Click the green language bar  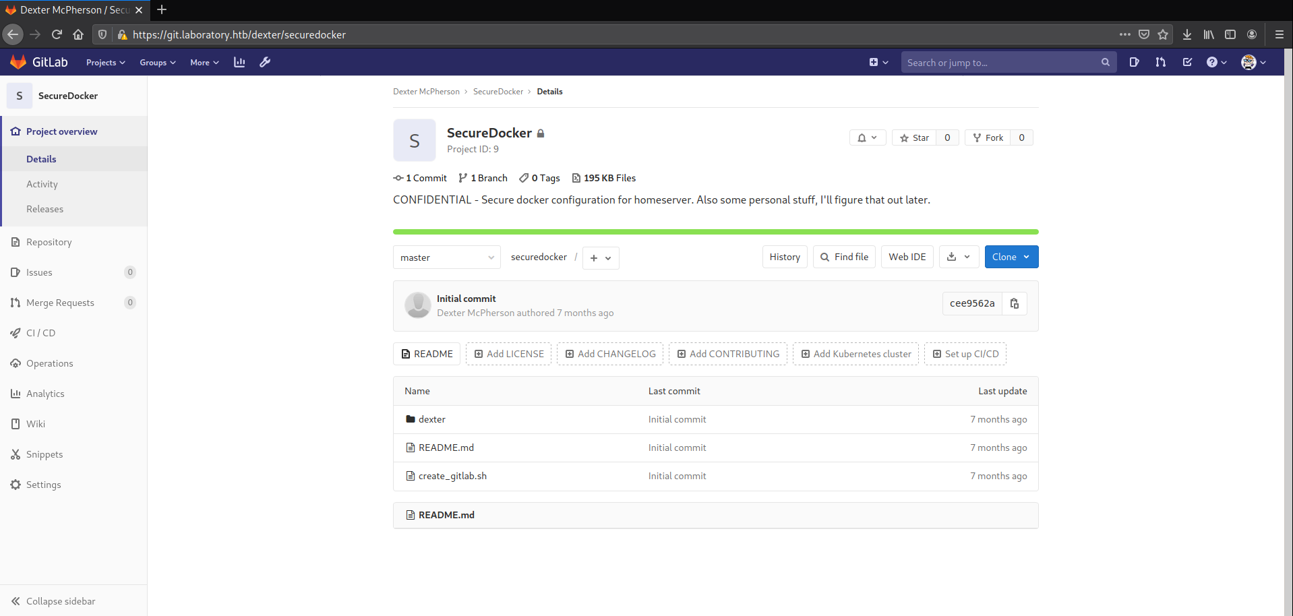[715, 232]
